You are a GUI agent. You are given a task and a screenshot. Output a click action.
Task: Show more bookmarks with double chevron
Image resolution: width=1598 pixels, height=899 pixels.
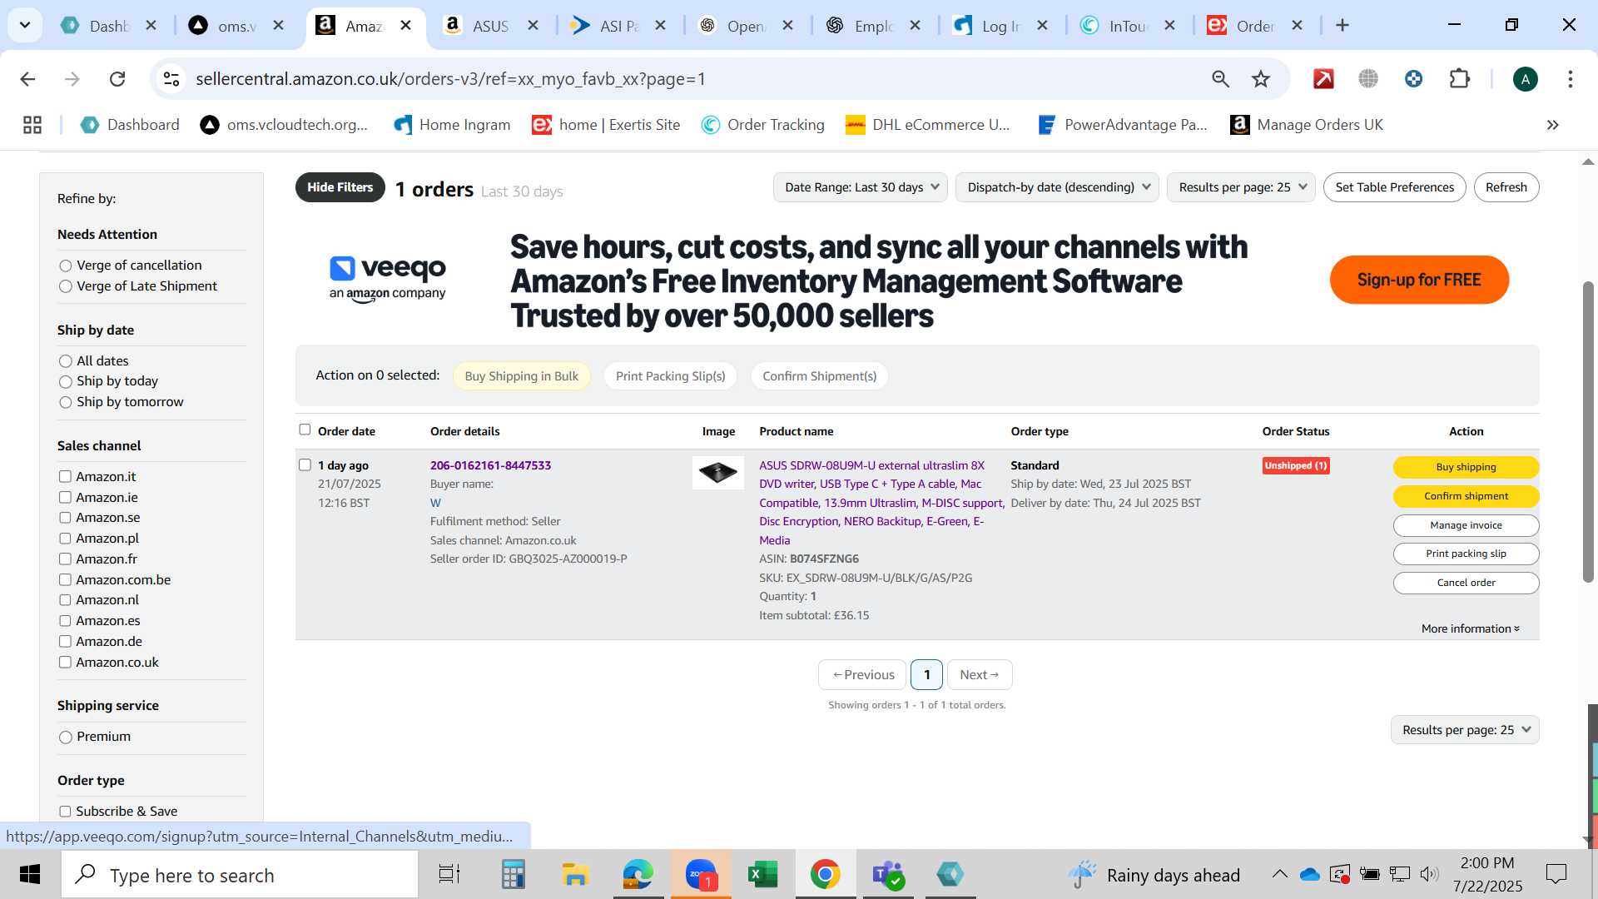click(x=1552, y=125)
